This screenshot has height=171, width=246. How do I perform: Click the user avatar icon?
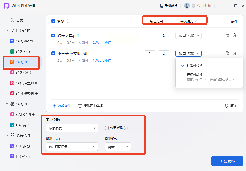tap(187, 6)
